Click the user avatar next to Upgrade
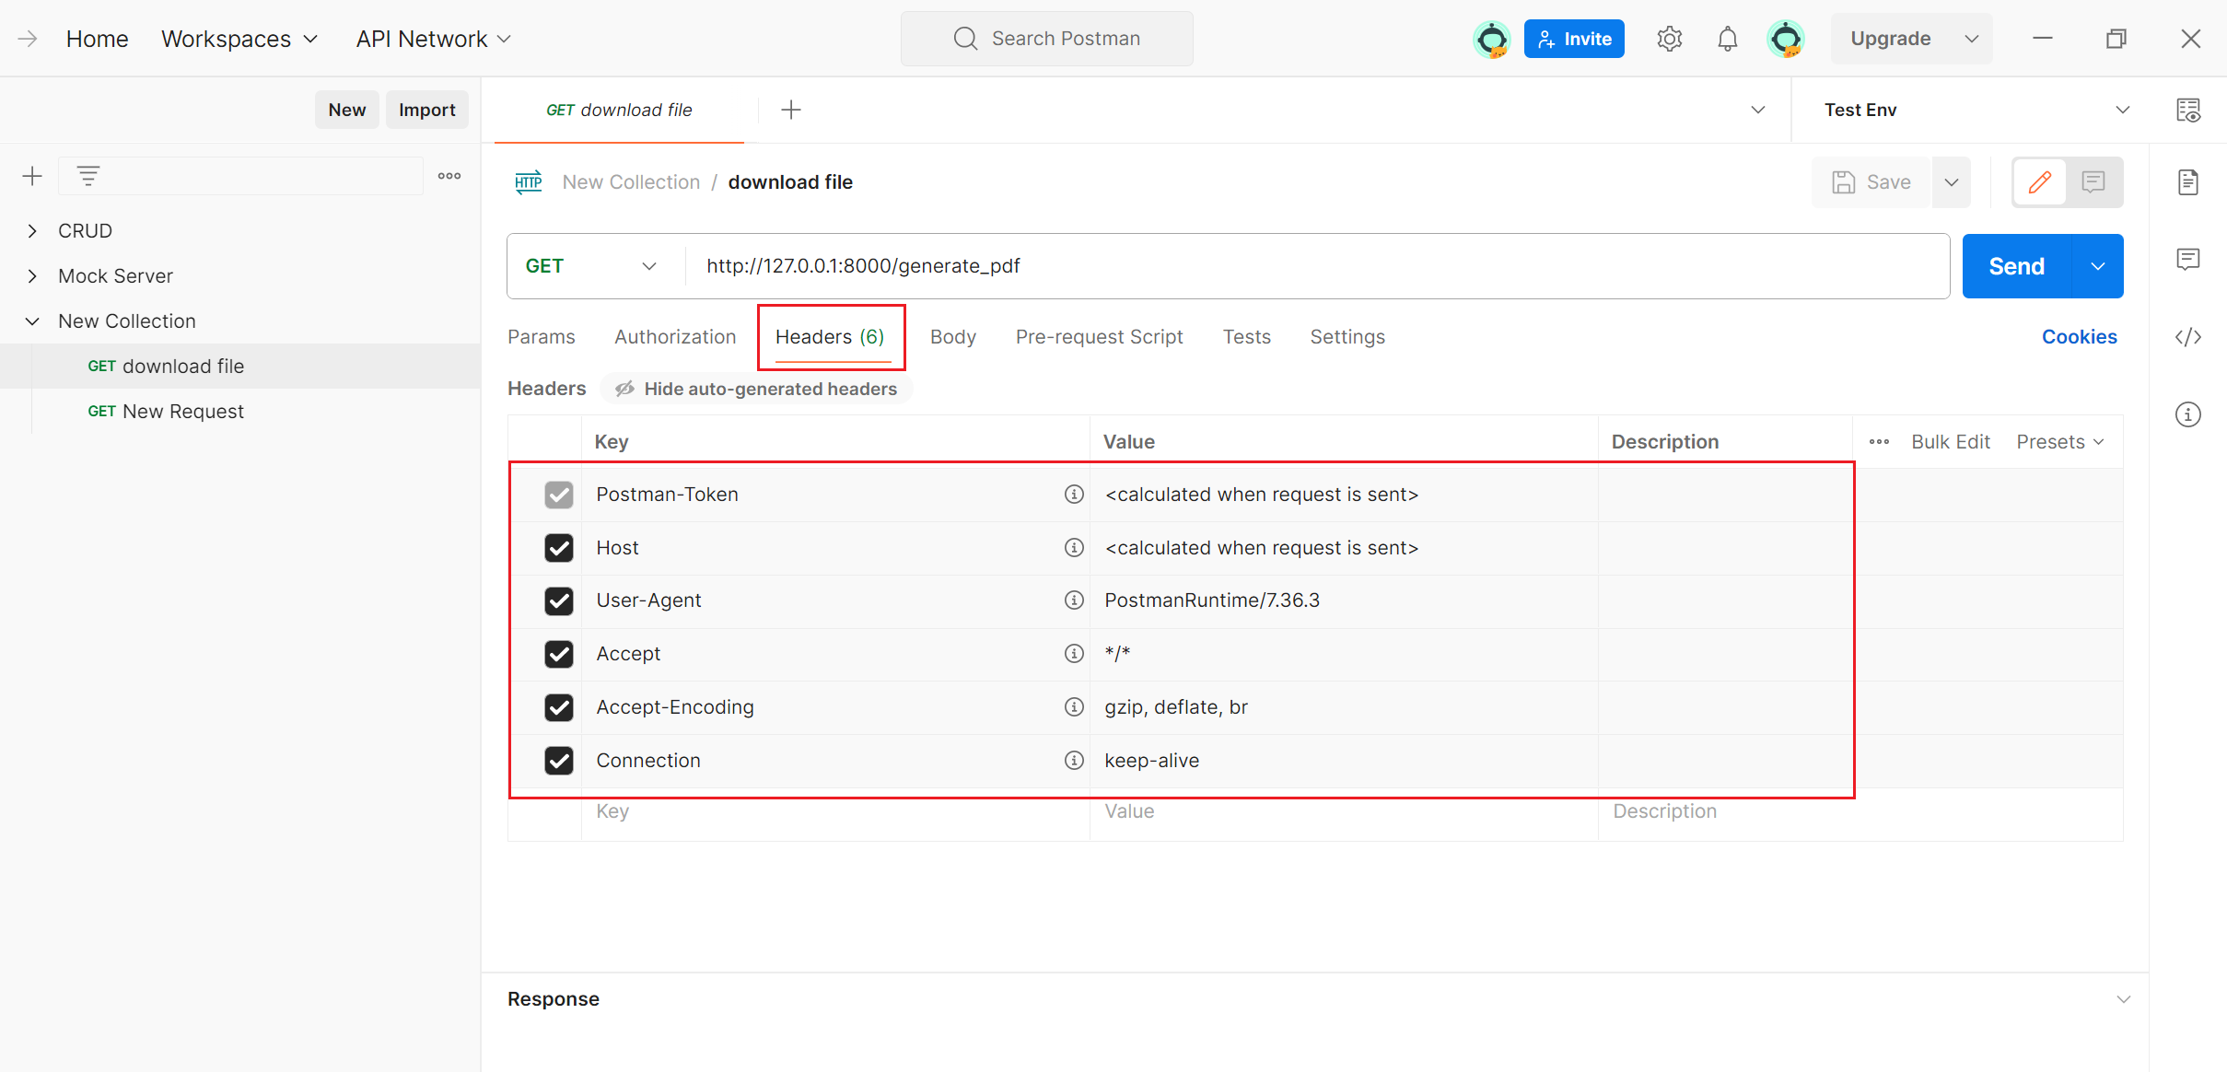This screenshot has width=2227, height=1072. coord(1785,39)
